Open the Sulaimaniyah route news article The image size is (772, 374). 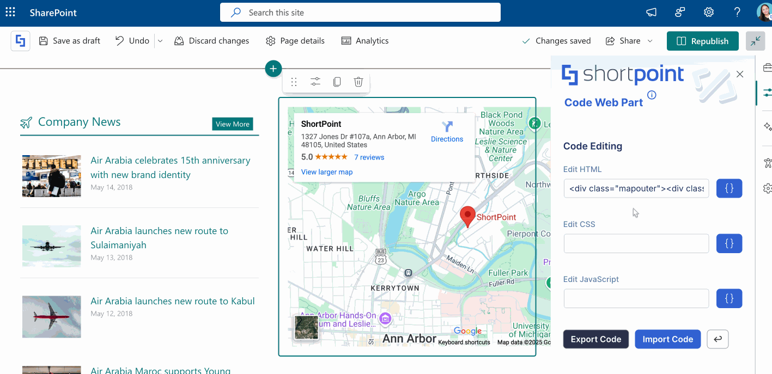[160, 238]
